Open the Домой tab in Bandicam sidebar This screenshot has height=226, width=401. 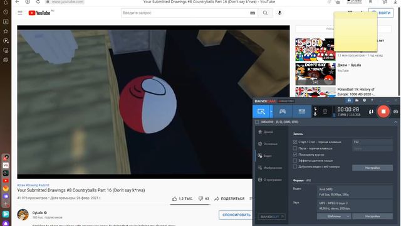click(266, 132)
